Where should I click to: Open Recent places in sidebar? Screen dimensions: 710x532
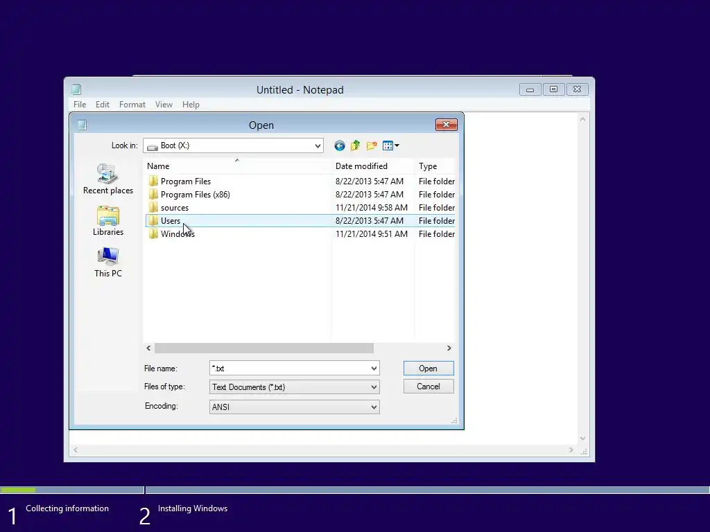[x=107, y=179]
